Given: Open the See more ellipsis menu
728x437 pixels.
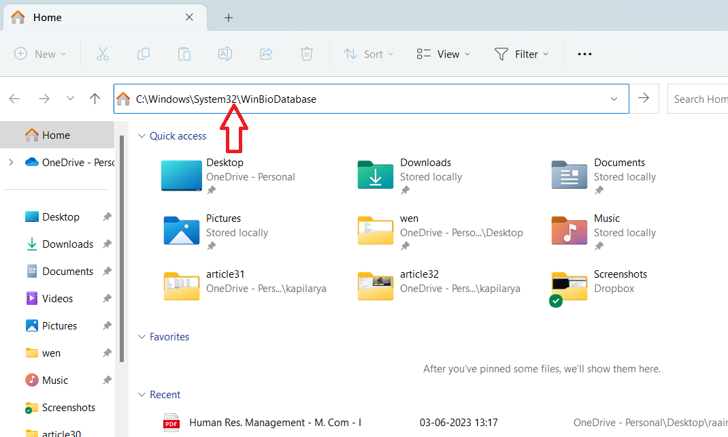Looking at the screenshot, I should (x=584, y=54).
